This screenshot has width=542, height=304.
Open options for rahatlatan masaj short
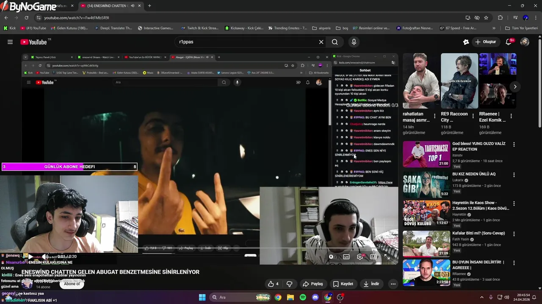434,116
